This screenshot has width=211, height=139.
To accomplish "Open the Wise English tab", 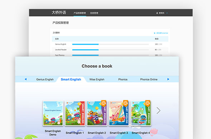I will (97, 79).
